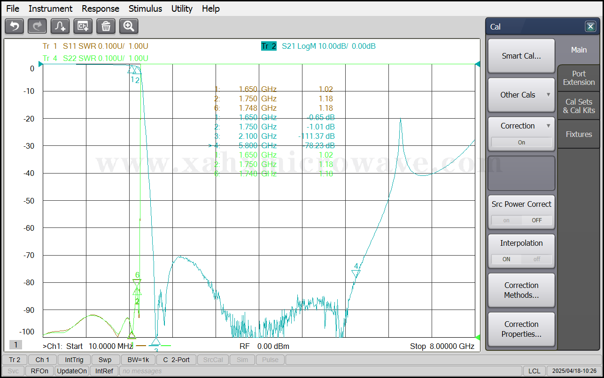604x378 pixels.
Task: Click the Undo arrow toolbar icon
Action: tap(14, 26)
